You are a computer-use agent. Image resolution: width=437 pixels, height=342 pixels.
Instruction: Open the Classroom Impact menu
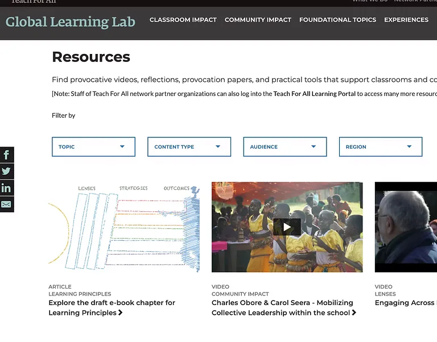183,20
